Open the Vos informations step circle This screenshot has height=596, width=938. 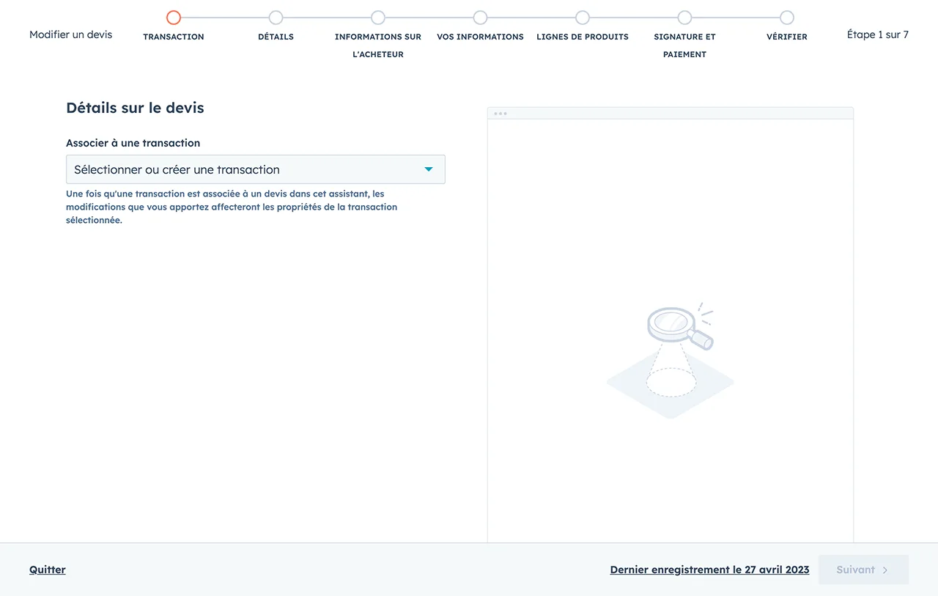(x=480, y=18)
